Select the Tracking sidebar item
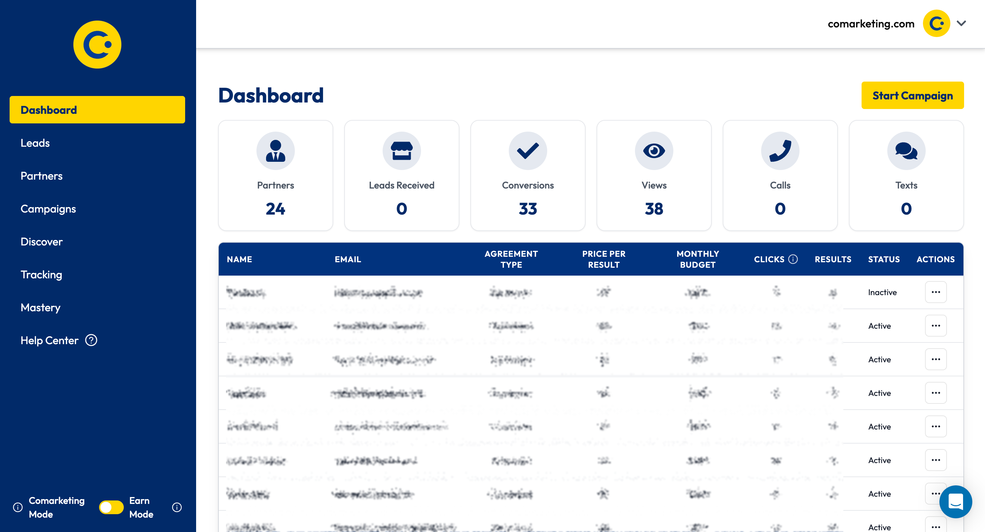985x532 pixels. [41, 275]
